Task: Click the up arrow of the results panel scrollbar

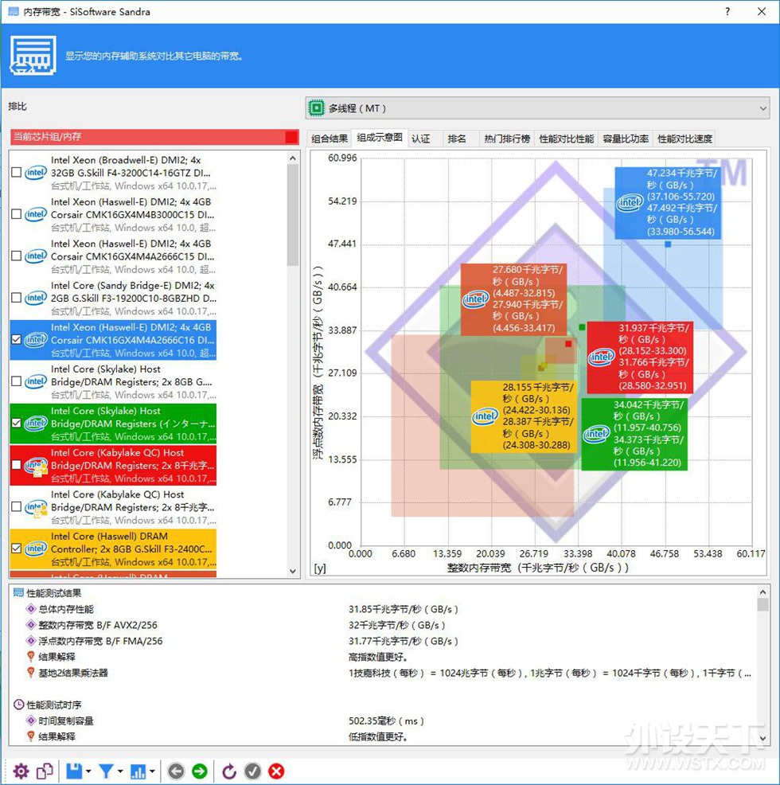Action: (x=762, y=592)
